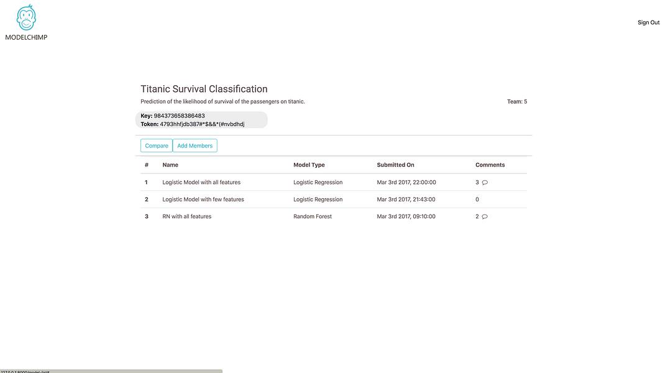The width and height of the screenshot is (668, 373).
Task: Open RN with all features model
Action: pyautogui.click(x=186, y=216)
